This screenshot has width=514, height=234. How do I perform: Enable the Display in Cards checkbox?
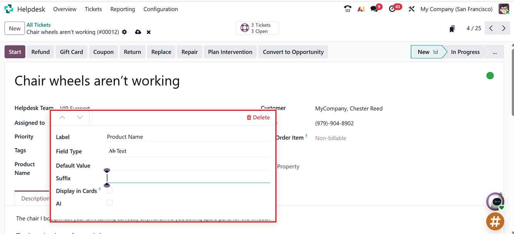click(x=110, y=190)
